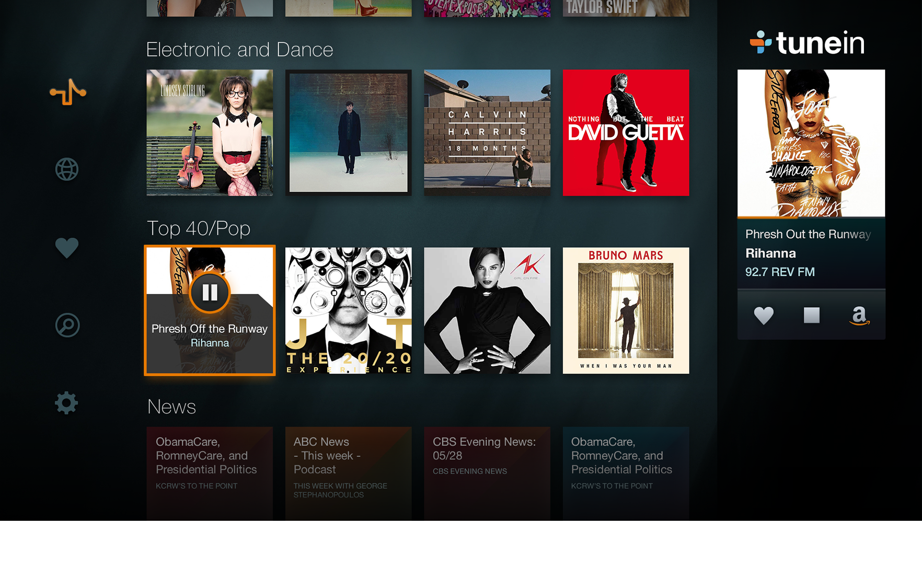The height and width of the screenshot is (576, 922).
Task: Open favorites heart icon in sidebar
Action: (67, 248)
